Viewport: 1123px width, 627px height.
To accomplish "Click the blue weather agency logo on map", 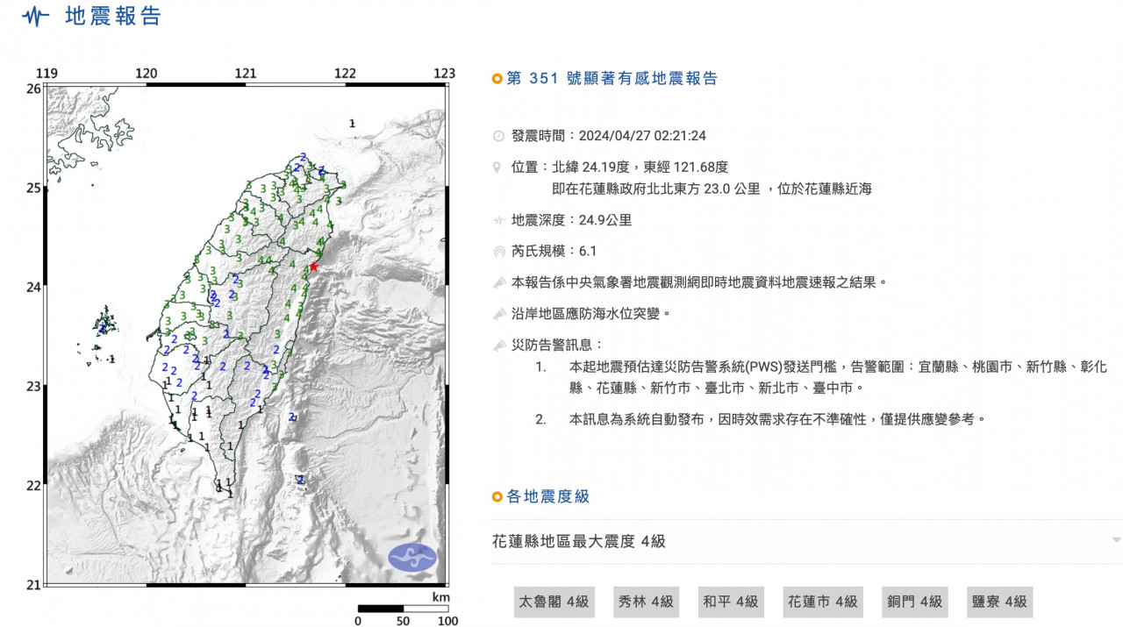I will [411, 557].
